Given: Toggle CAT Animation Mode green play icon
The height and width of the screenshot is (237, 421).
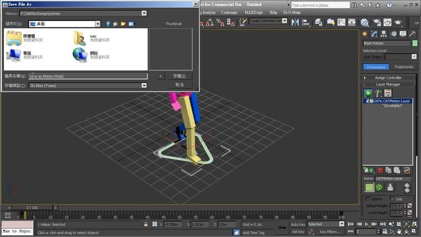Looking at the screenshot, I should click(368, 93).
